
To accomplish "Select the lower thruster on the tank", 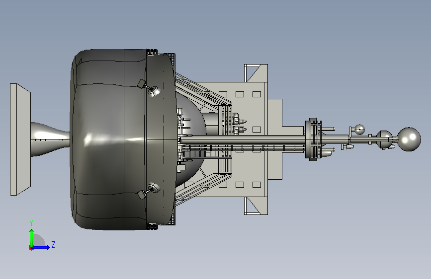I will 149,191.
